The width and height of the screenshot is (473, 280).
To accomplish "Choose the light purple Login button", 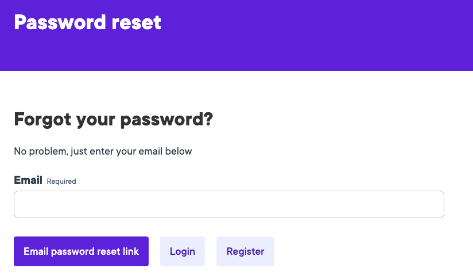I will pos(183,251).
